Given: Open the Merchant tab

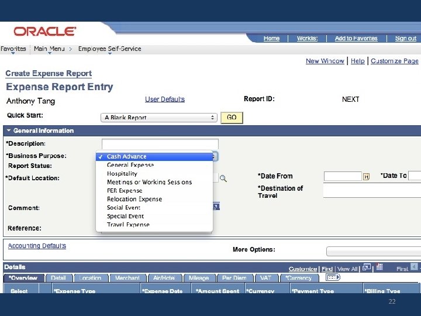Looking at the screenshot, I should 127,278.
